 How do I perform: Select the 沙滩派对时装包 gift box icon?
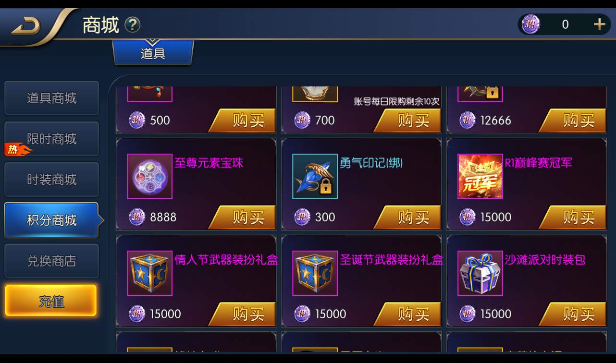pos(480,273)
